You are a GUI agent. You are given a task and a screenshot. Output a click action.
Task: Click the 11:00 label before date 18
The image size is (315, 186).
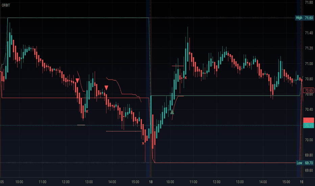point(42,182)
